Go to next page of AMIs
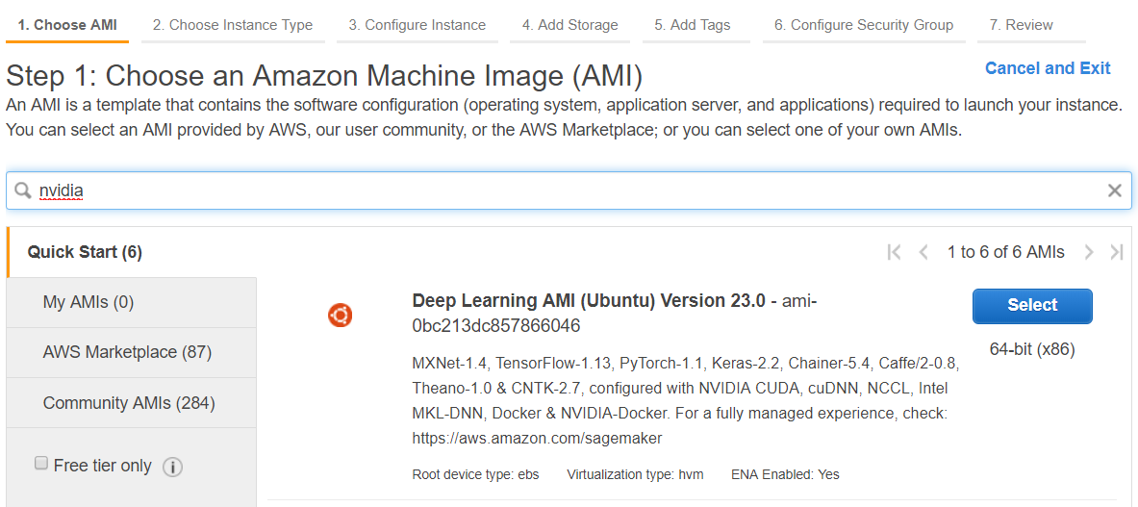 click(x=1088, y=252)
